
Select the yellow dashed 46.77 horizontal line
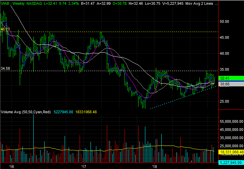[x=109, y=32]
